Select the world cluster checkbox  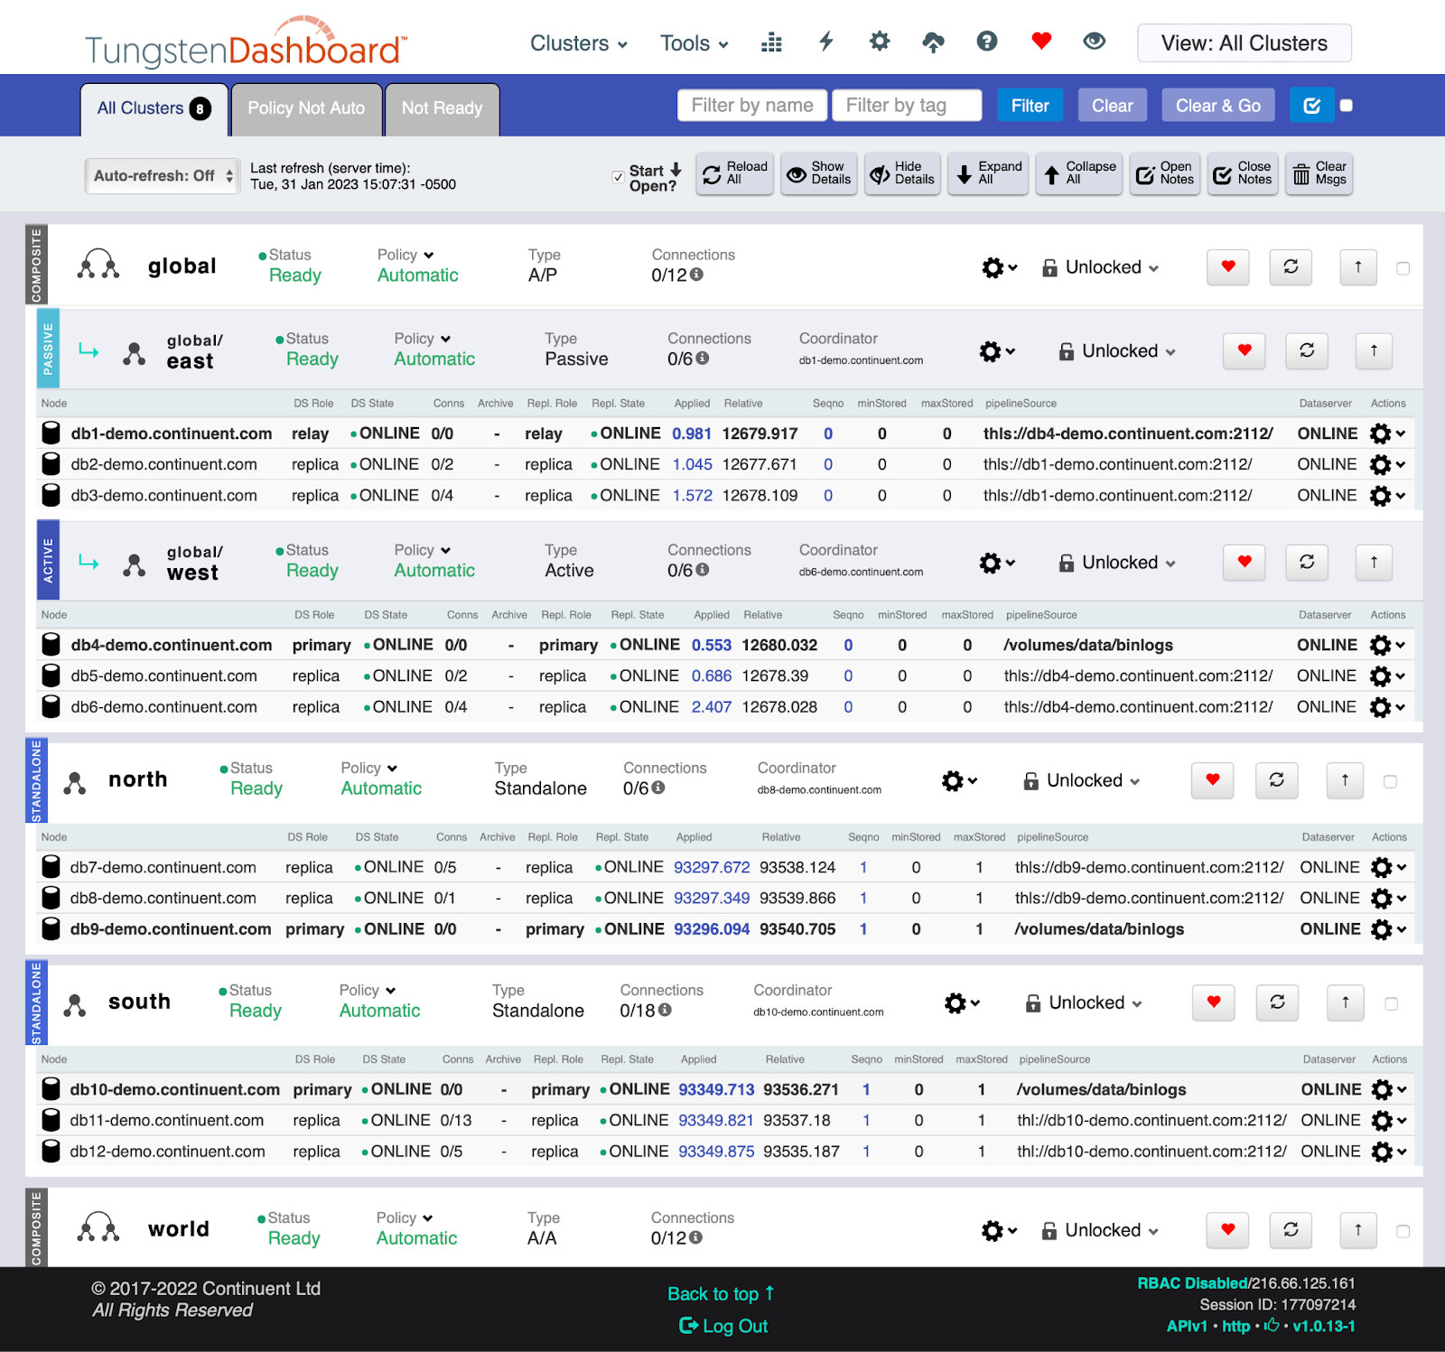1403,1231
